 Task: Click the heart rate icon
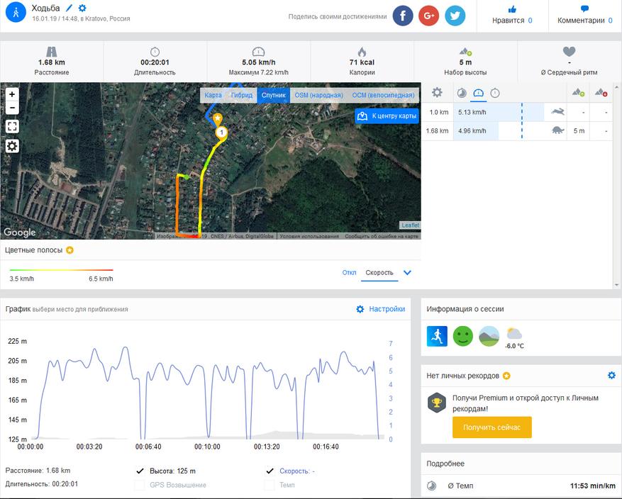569,52
